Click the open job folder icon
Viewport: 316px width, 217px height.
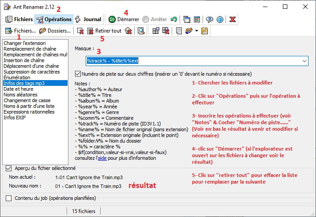[x=189, y=31]
